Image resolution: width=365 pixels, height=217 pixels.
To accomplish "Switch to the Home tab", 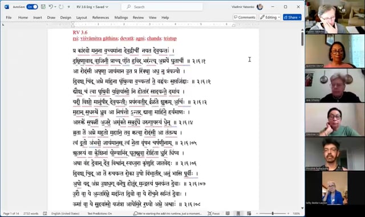I will tap(23, 18).
